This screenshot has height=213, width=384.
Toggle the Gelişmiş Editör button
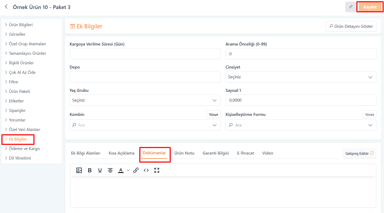359,153
